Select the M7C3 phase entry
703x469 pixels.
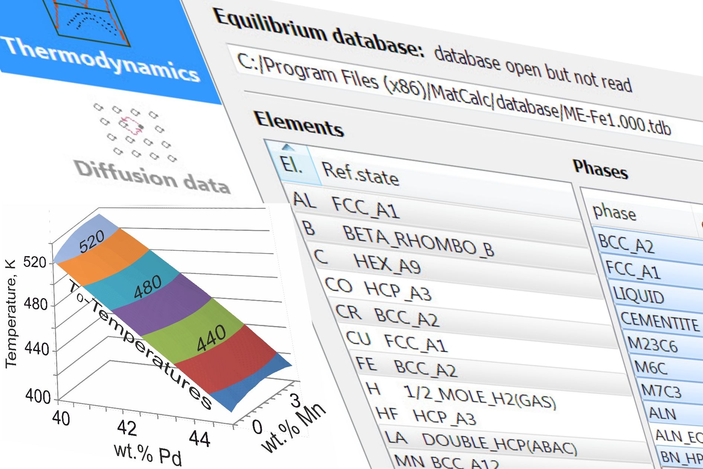(661, 391)
